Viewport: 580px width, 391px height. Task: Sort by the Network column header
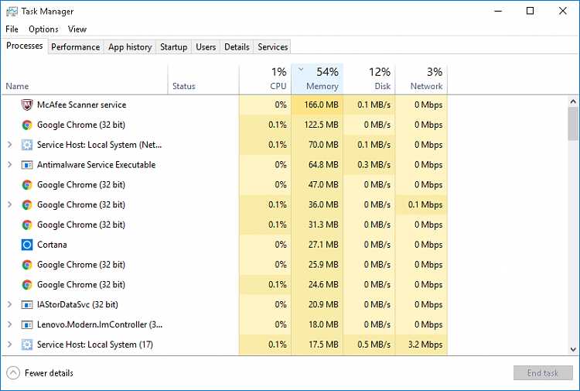click(421, 80)
